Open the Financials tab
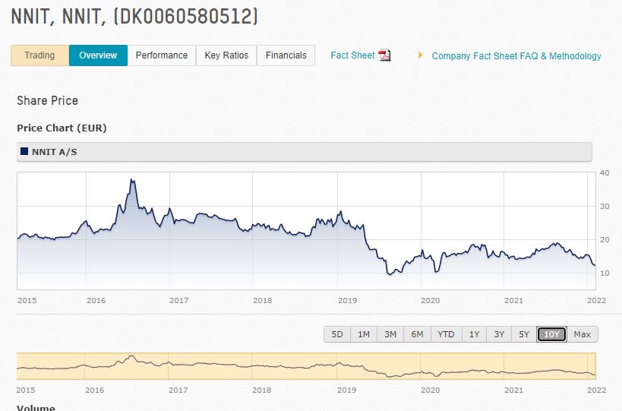This screenshot has height=411, width=622. pos(286,55)
